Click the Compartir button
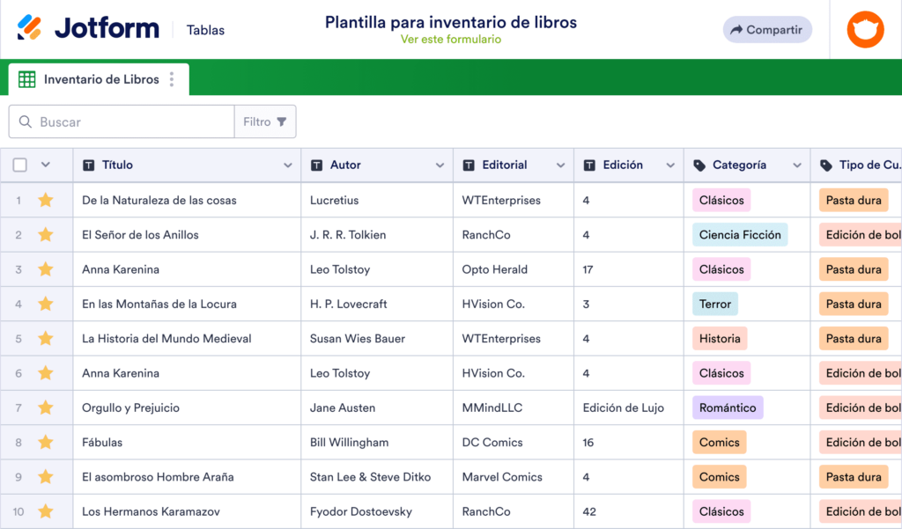Viewport: 902px width, 529px height. 766,30
